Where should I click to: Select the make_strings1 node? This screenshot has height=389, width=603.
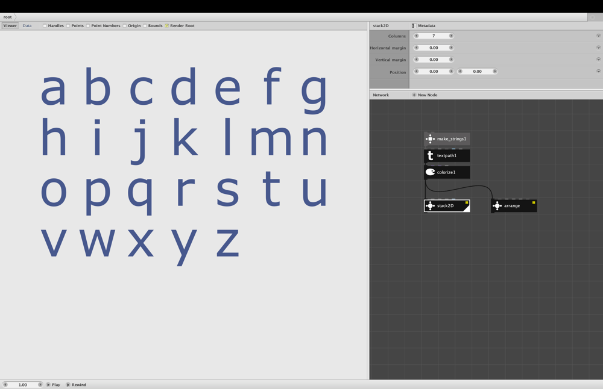447,139
